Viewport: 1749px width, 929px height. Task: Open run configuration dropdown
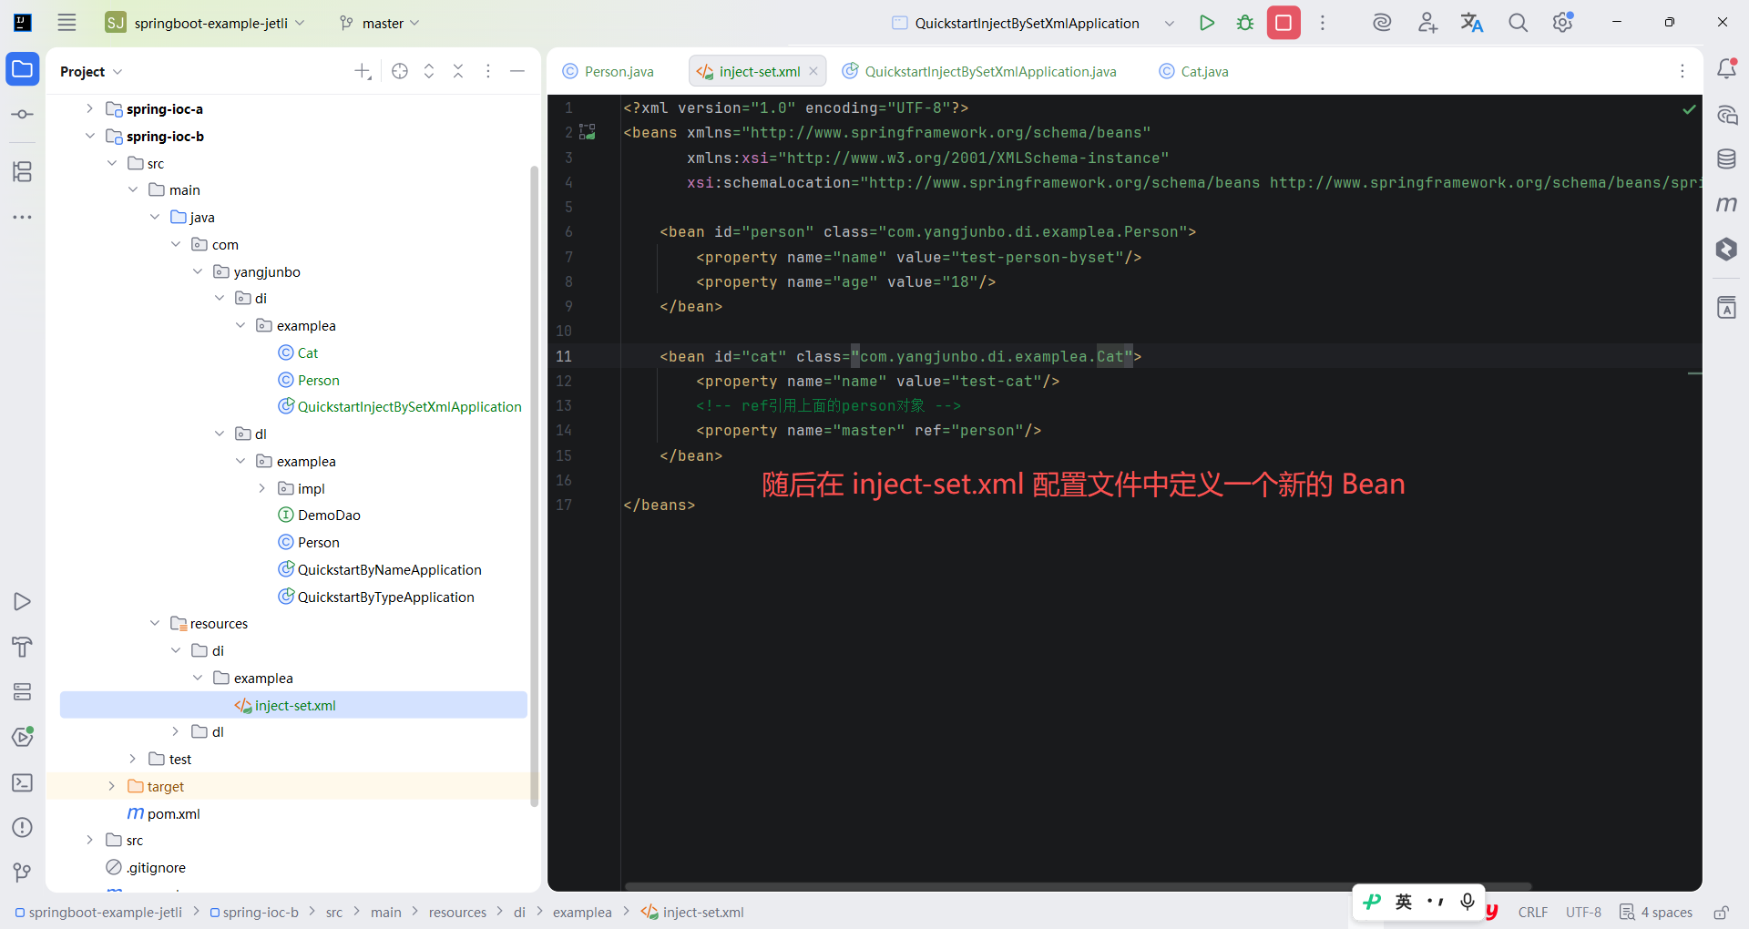coord(1170,24)
